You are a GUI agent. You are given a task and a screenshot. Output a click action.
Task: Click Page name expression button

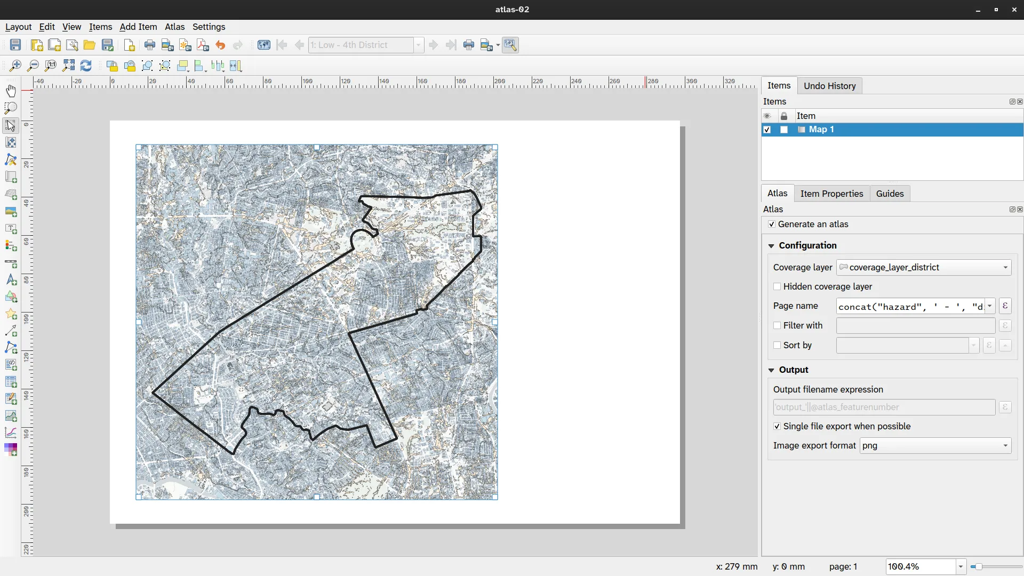tap(1005, 306)
